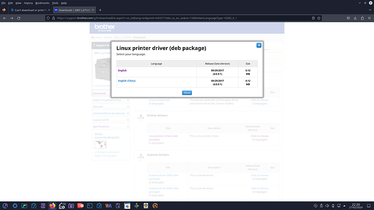Reload the page with the refresh icon
This screenshot has width=374, height=210.
coord(18,18)
